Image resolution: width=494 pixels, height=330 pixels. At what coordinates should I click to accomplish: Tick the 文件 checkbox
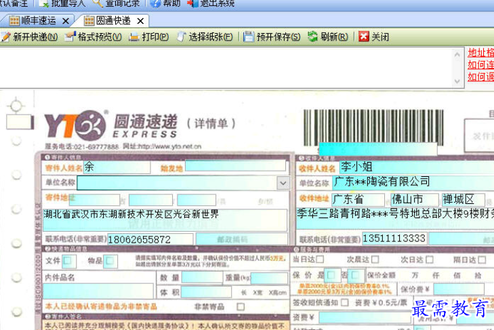67,261
